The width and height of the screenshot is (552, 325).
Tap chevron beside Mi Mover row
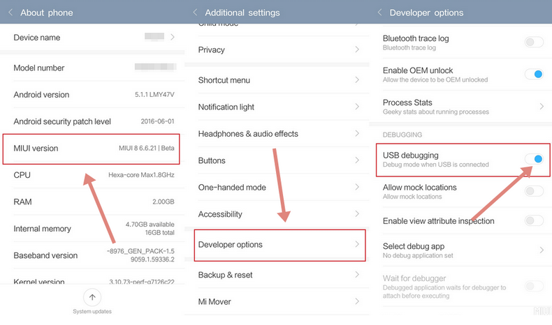click(356, 301)
